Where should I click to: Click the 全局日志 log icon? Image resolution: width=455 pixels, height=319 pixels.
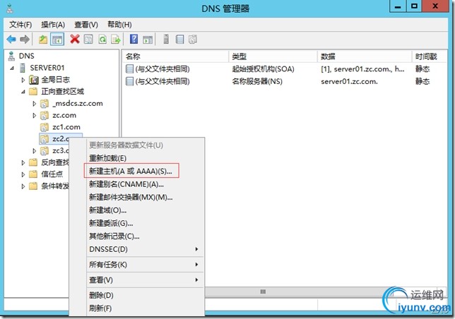[34, 80]
